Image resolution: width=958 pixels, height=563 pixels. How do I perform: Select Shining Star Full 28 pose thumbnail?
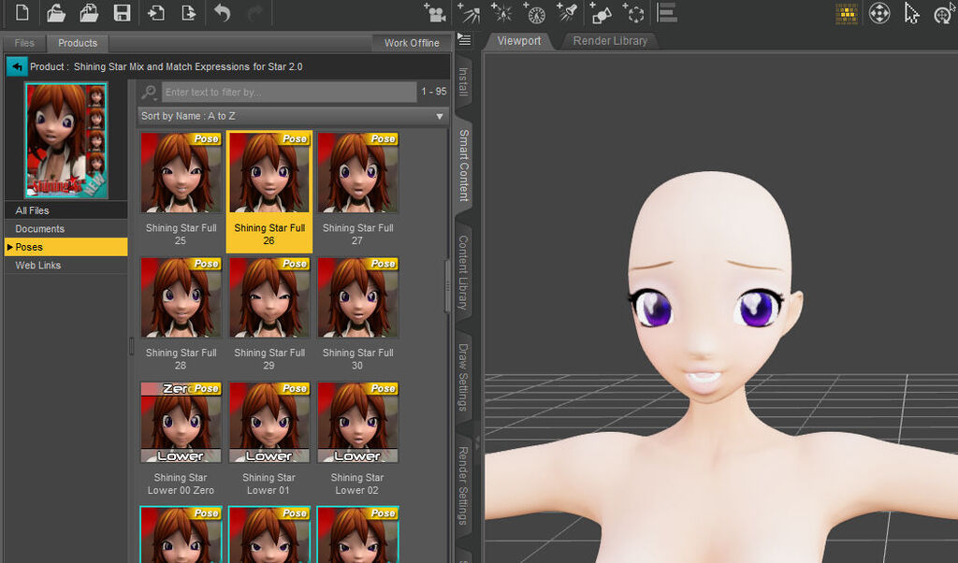181,297
